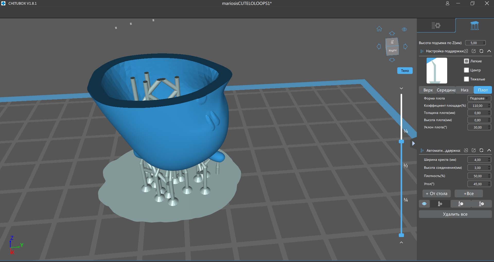The image size is (494, 262).
Task: Select the add support tool icon
Action: 440,204
